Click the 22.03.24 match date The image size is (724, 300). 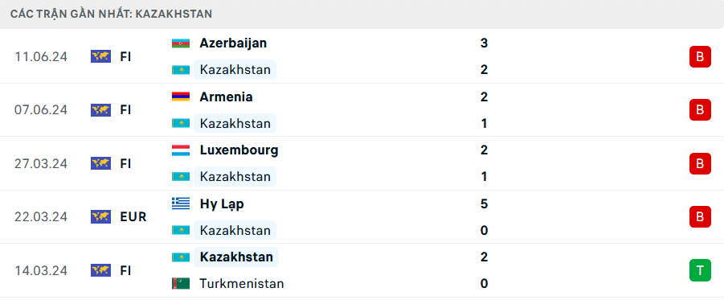click(41, 217)
